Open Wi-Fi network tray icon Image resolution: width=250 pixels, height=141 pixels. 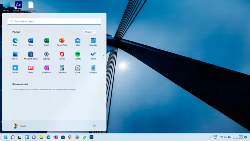click(222, 137)
